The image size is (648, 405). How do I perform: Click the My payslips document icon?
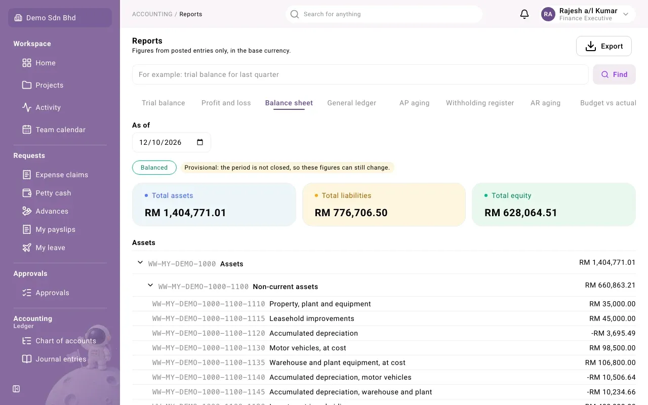click(x=27, y=229)
